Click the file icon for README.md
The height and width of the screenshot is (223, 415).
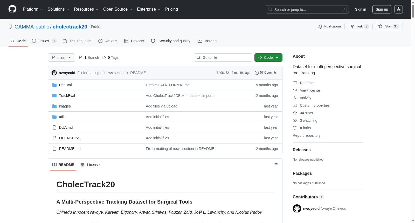(x=54, y=149)
